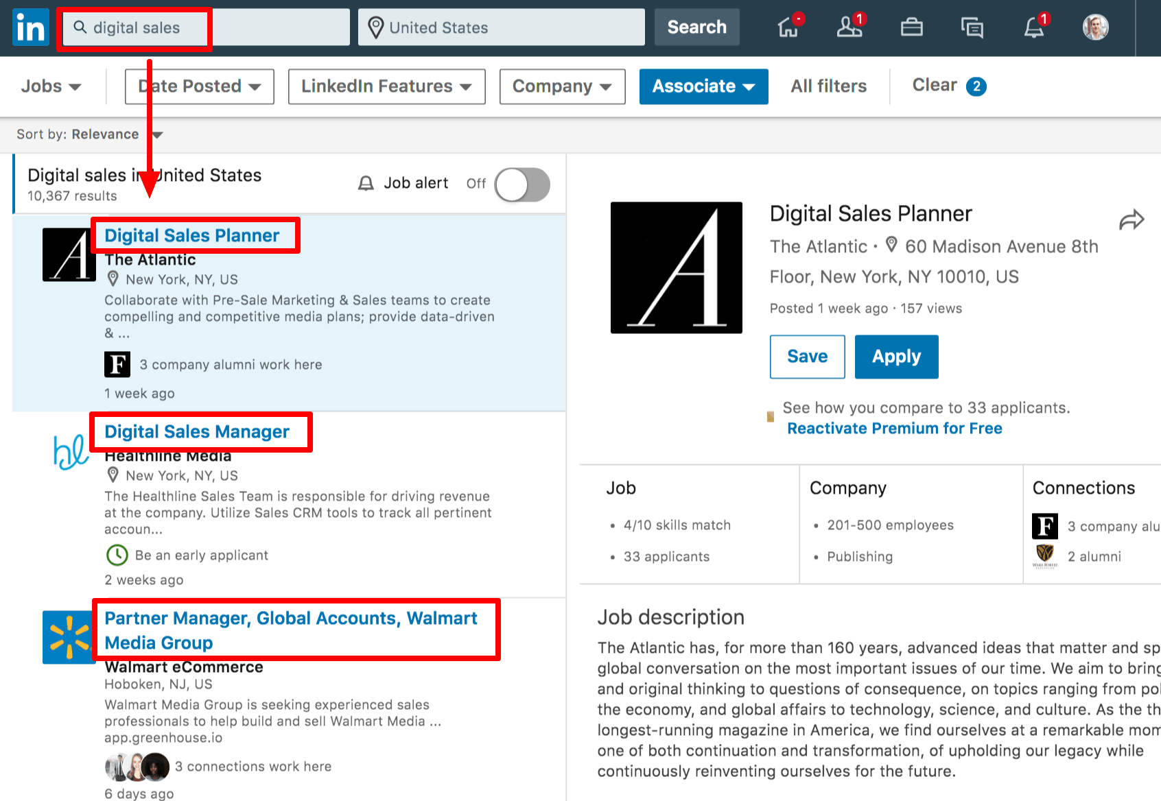Click the Apply button
The height and width of the screenshot is (801, 1161).
(896, 357)
